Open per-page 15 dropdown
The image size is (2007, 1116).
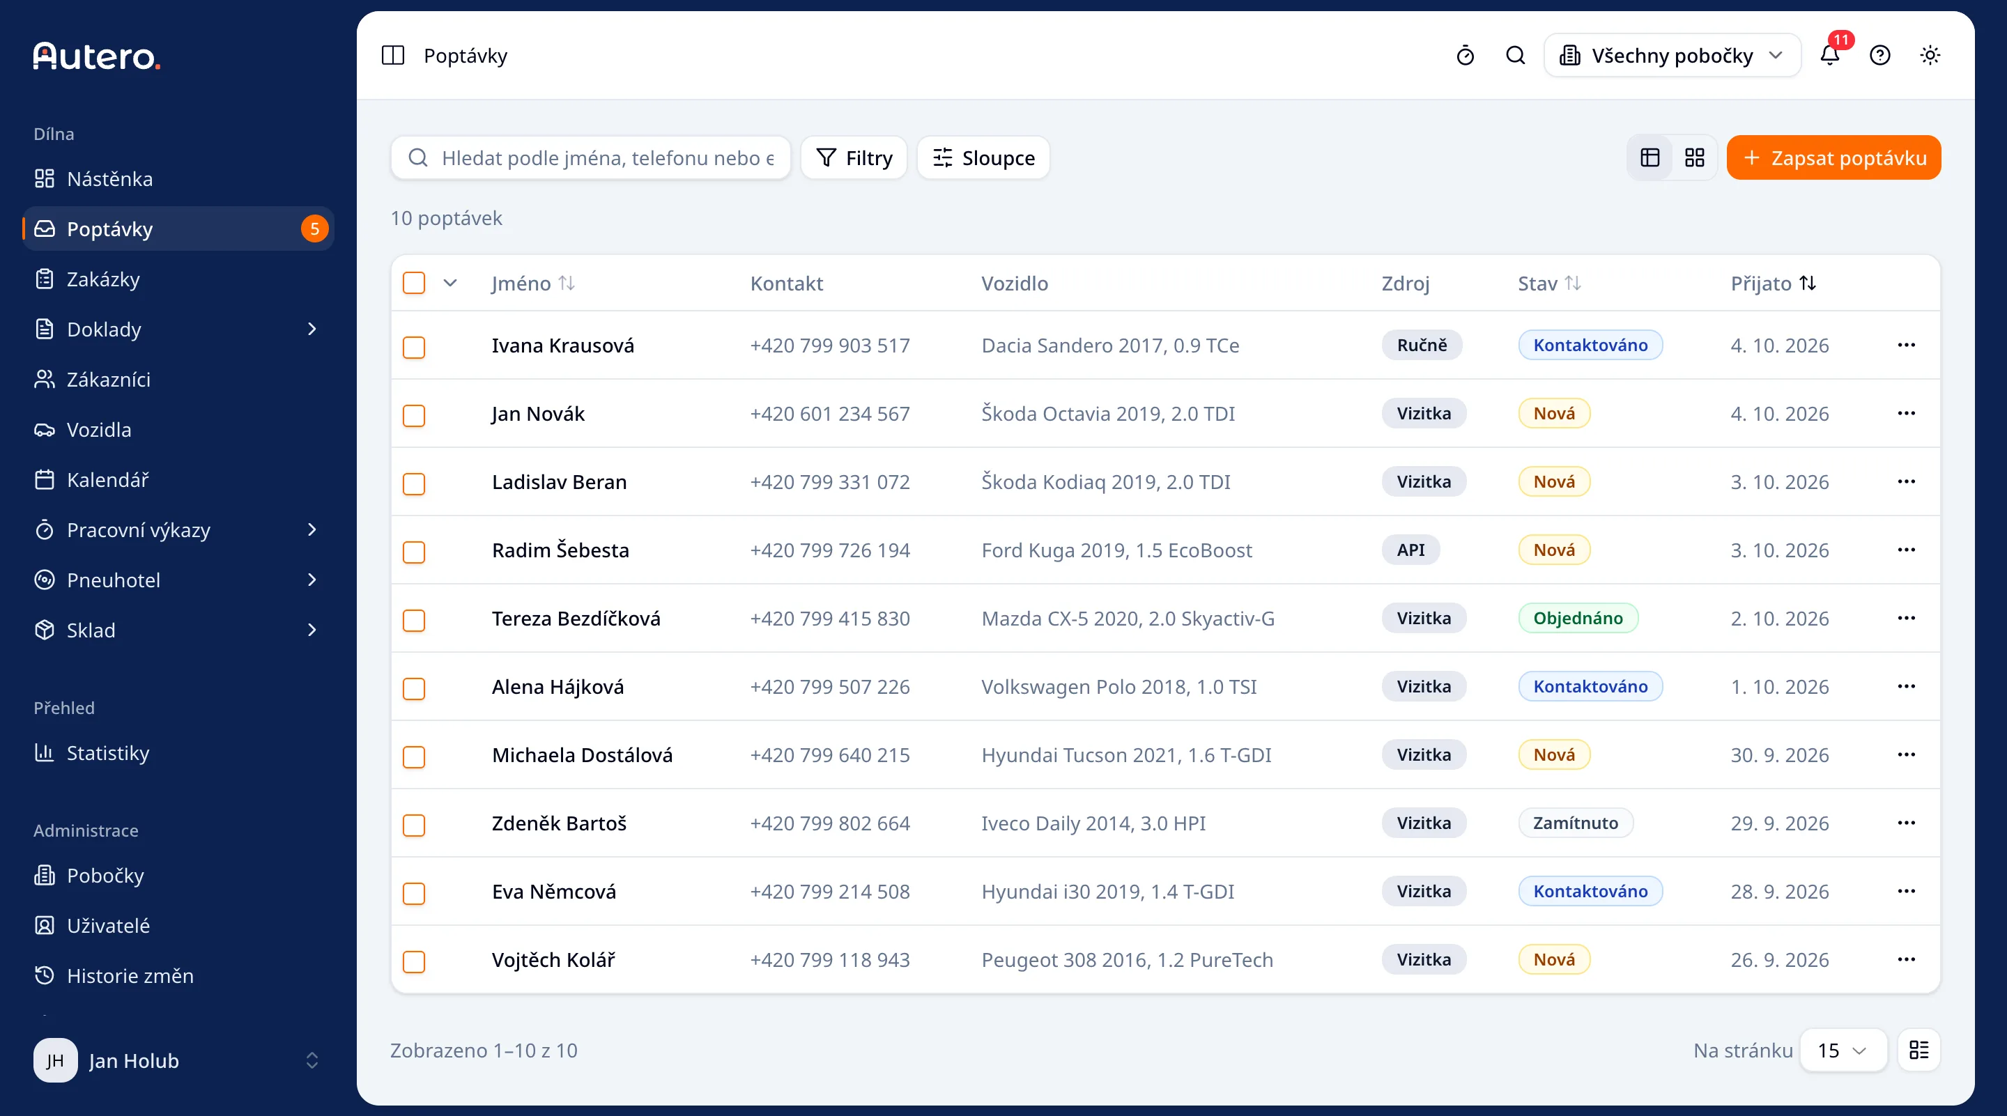click(x=1843, y=1050)
